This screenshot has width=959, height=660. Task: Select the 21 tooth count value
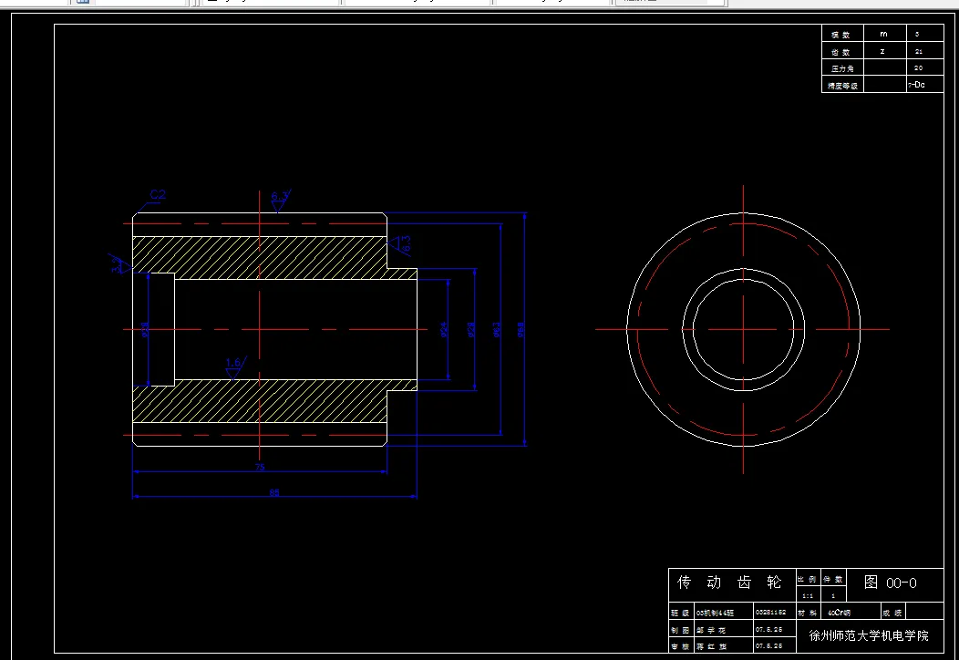[919, 51]
